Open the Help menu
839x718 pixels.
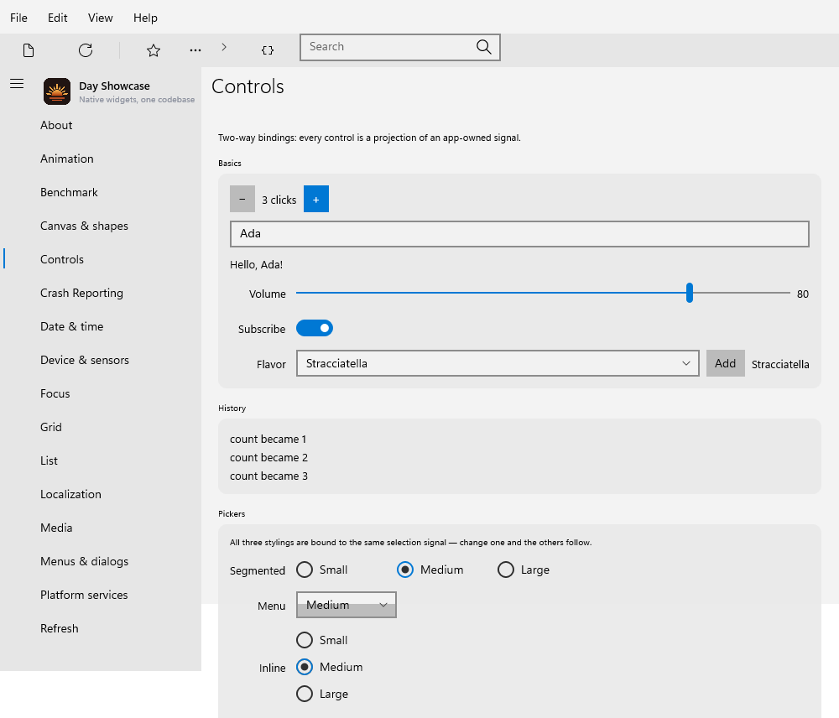(x=145, y=18)
